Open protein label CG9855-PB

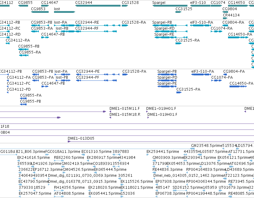(30, 101)
